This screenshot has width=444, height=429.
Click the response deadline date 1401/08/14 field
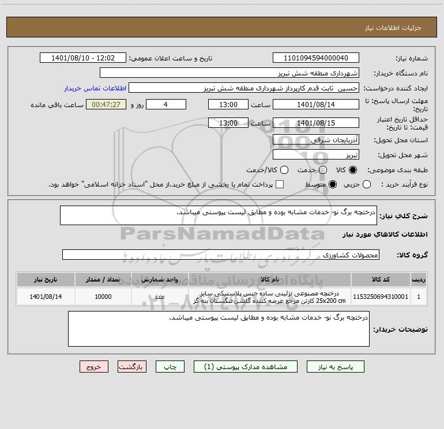316,104
